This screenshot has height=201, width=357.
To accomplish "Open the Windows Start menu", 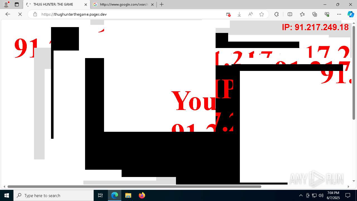I will pos(7,195).
